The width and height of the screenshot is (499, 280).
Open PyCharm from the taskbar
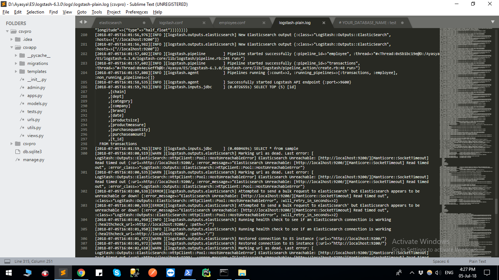tap(206, 272)
